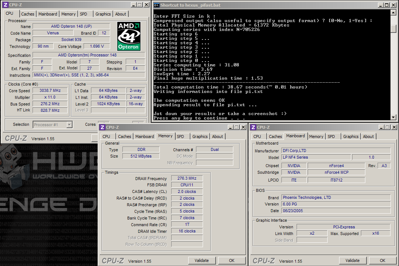Click the DRAM Idle Timer value 16 clocks
Screen dimensions: 399x266
[x=187, y=231]
